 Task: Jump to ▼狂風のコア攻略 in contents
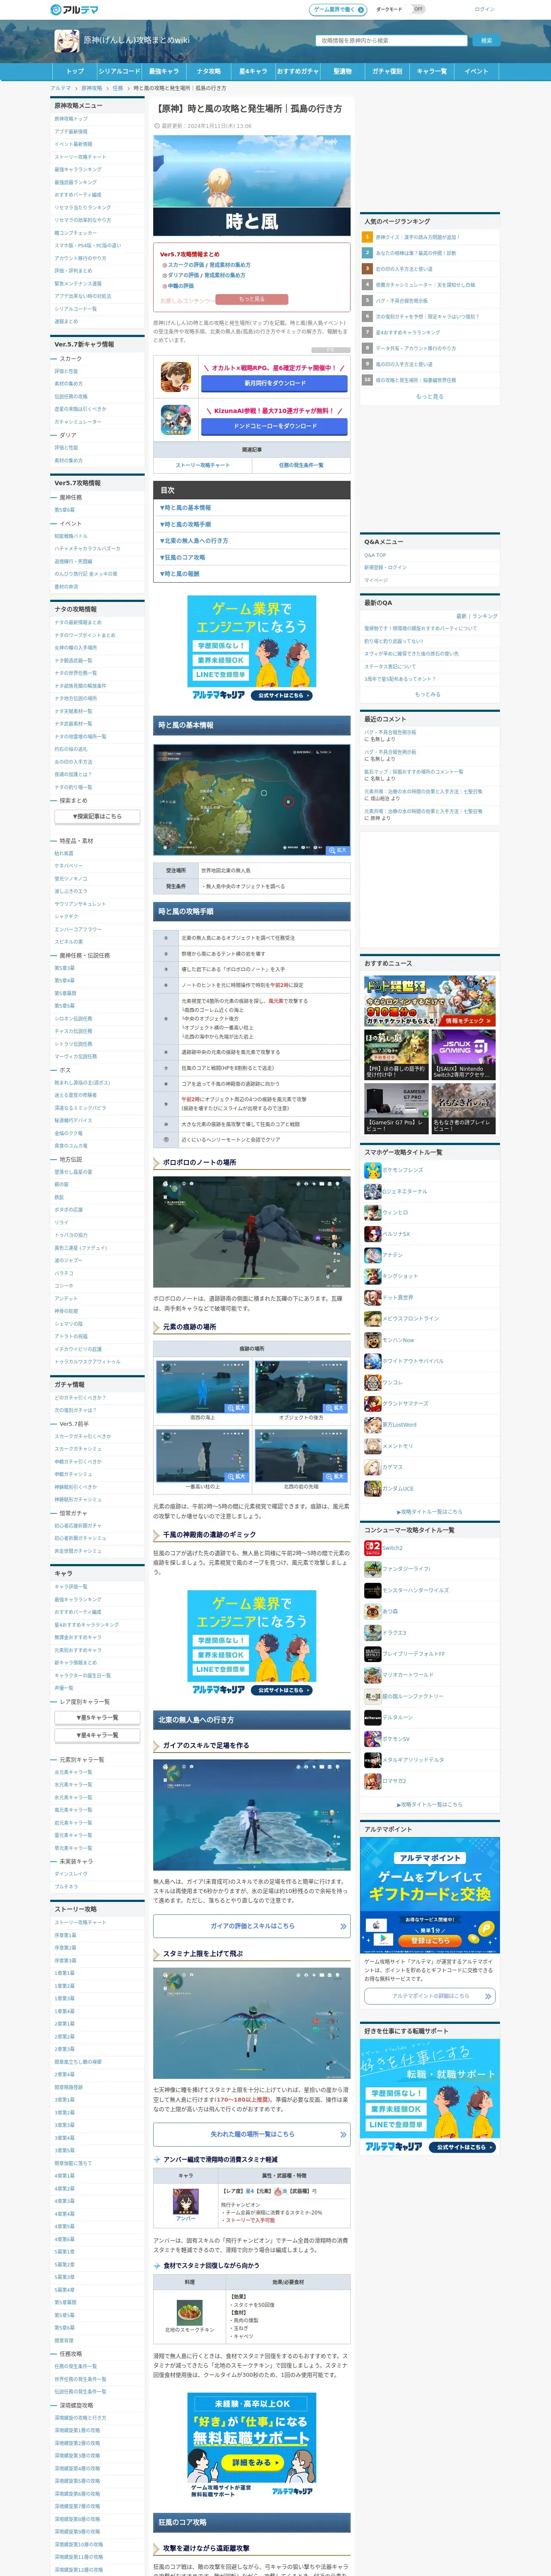pos(183,557)
